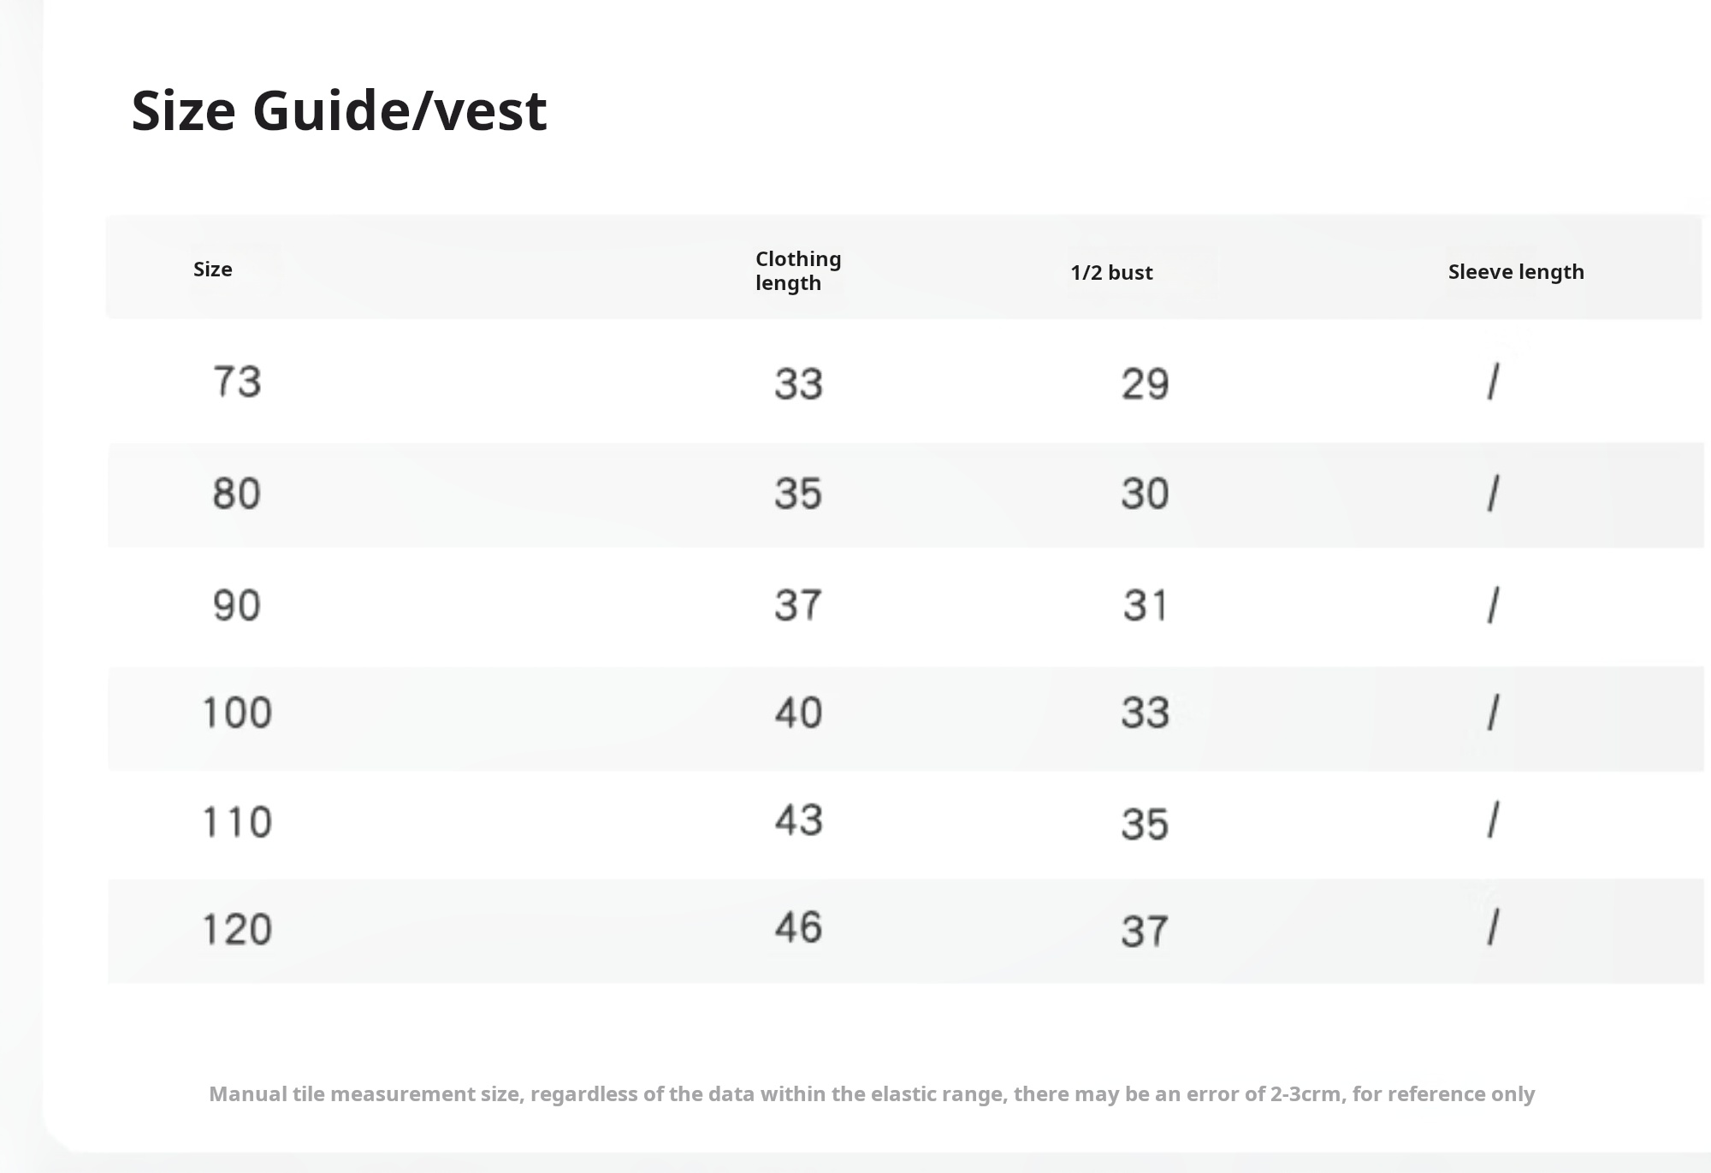
Task: Click the 1/2 bust value 29
Action: pos(1145,383)
